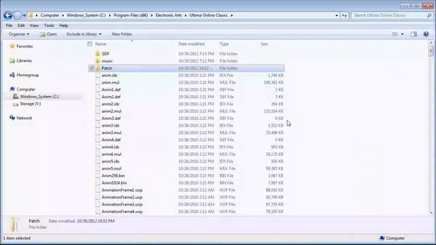Viewport: 436px width, 245px height.
Task: Select Favorites in navigation pane
Action: (25, 46)
